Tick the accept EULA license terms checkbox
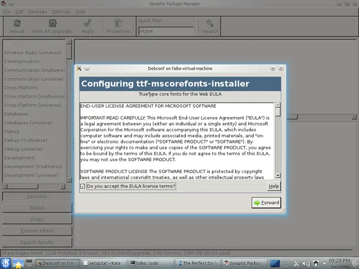Screen dimensions: 359x269 (83, 186)
